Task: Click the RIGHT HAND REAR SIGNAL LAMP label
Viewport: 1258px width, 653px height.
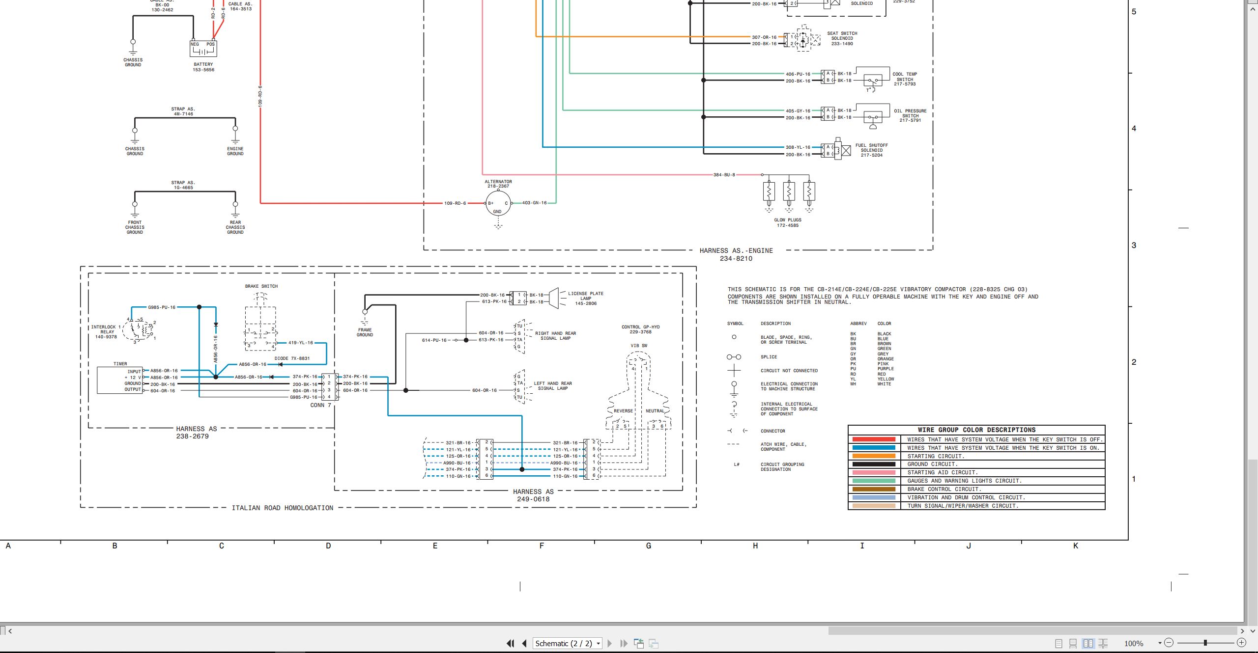Action: coord(555,336)
